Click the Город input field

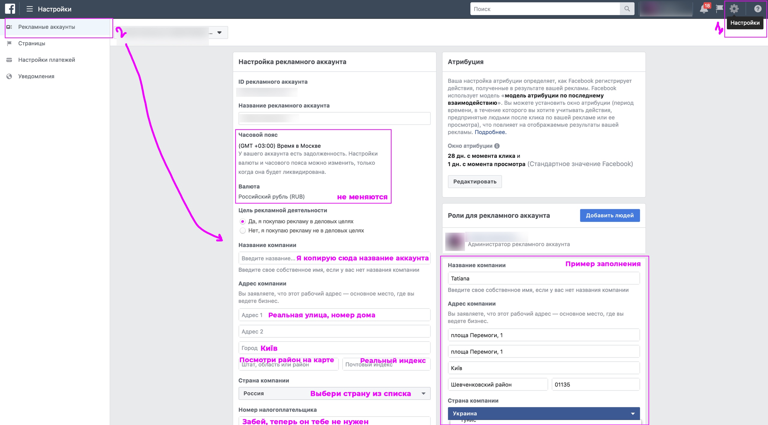(x=334, y=348)
